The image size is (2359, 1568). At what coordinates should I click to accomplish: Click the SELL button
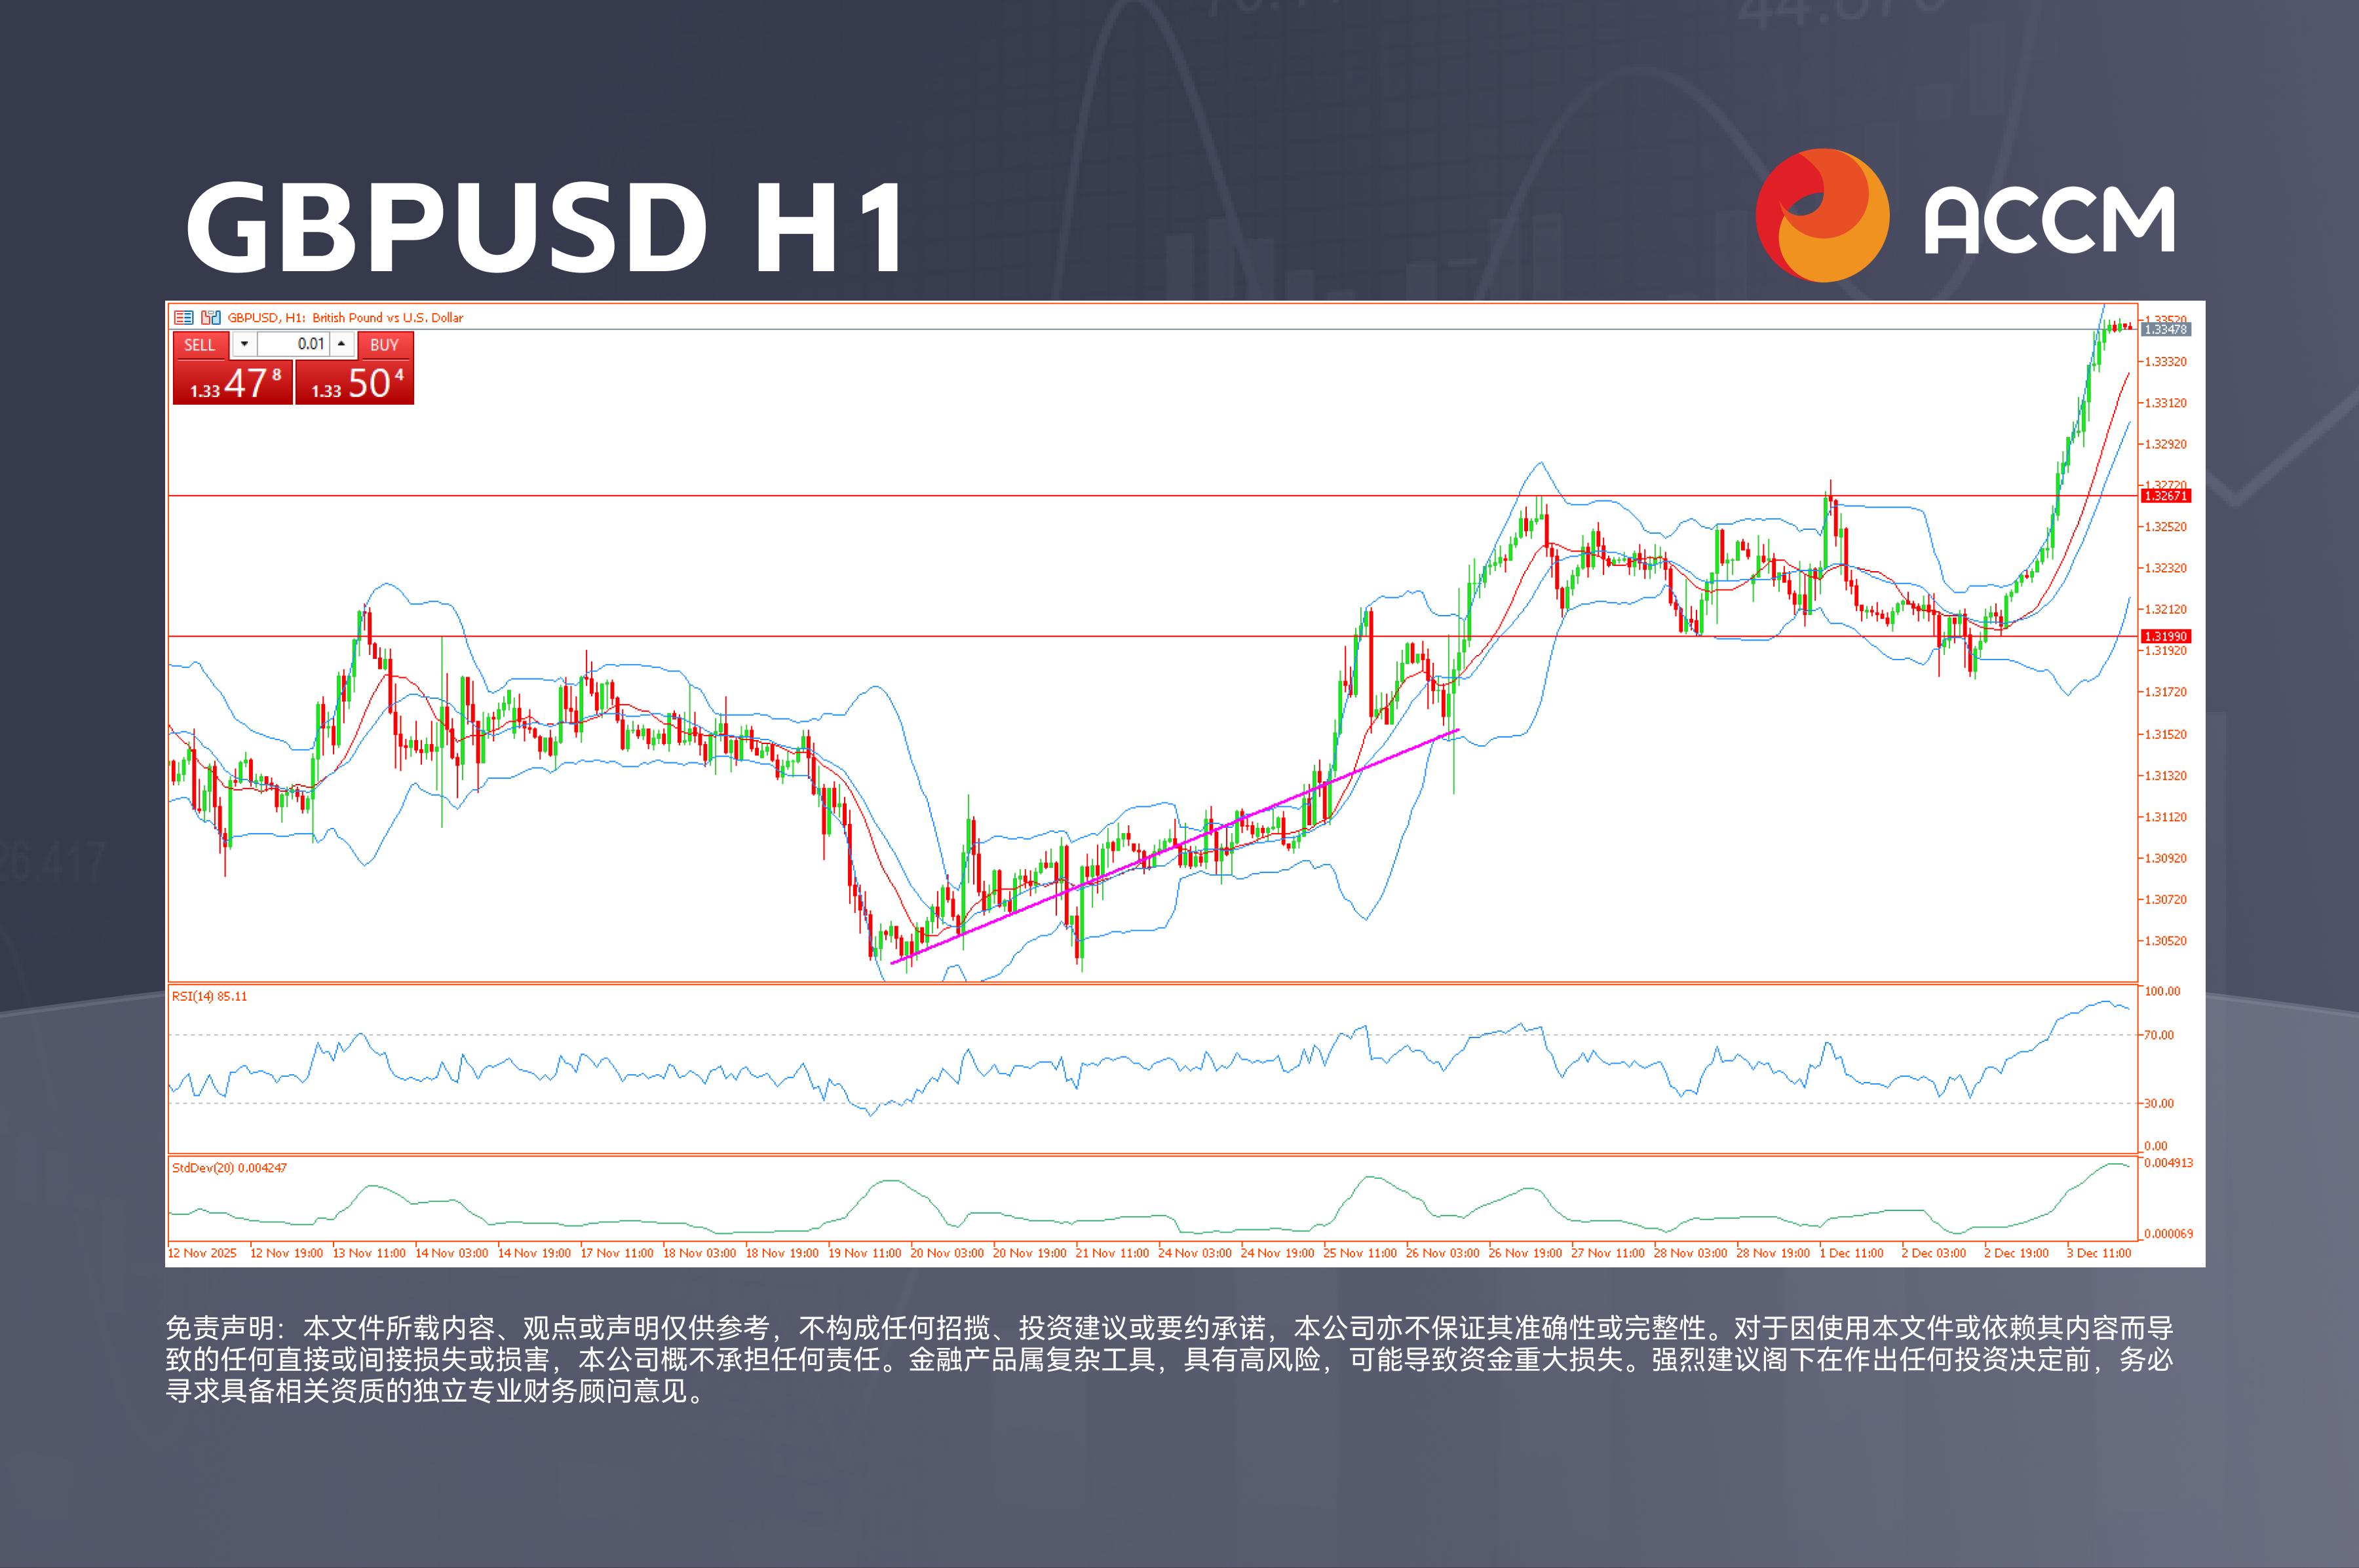pos(200,345)
